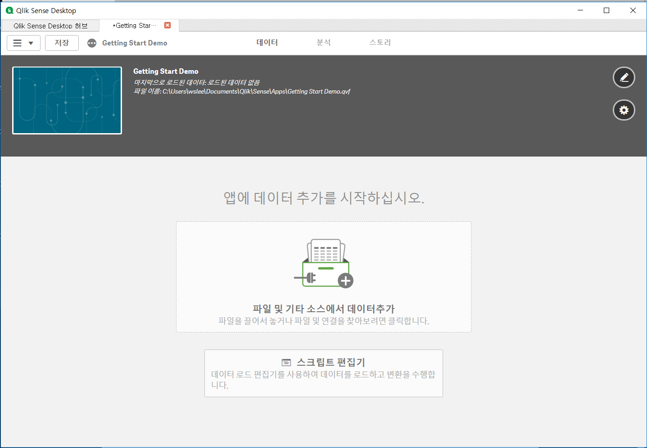Click the script editor small icon

click(x=286, y=363)
